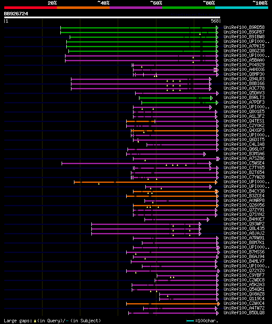Open hit UniRef100_Q8GZ38

click(244, 51)
